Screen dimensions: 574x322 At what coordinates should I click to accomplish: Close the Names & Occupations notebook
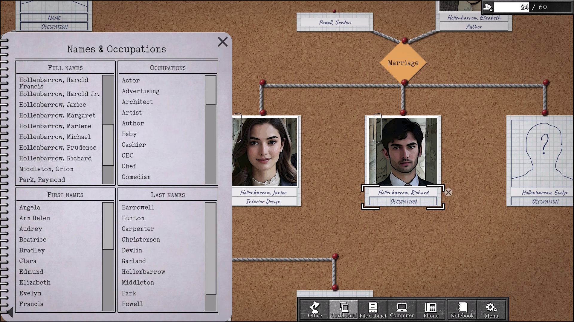[x=222, y=42]
